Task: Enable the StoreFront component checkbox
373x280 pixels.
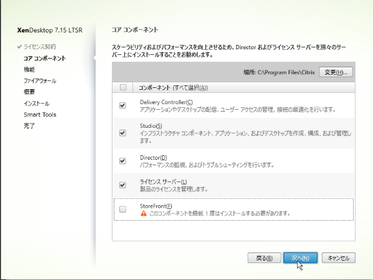Action: point(122,210)
